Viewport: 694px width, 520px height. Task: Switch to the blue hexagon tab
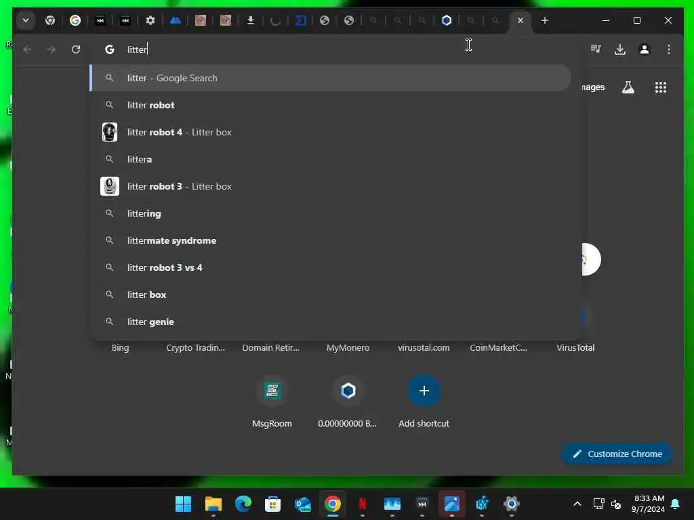[447, 20]
